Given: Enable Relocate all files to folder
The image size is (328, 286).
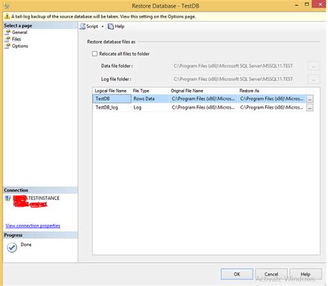Looking at the screenshot, I should click(95, 54).
